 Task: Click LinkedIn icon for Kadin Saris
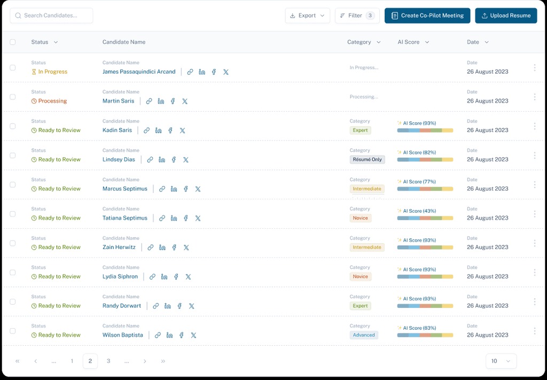[x=159, y=130]
